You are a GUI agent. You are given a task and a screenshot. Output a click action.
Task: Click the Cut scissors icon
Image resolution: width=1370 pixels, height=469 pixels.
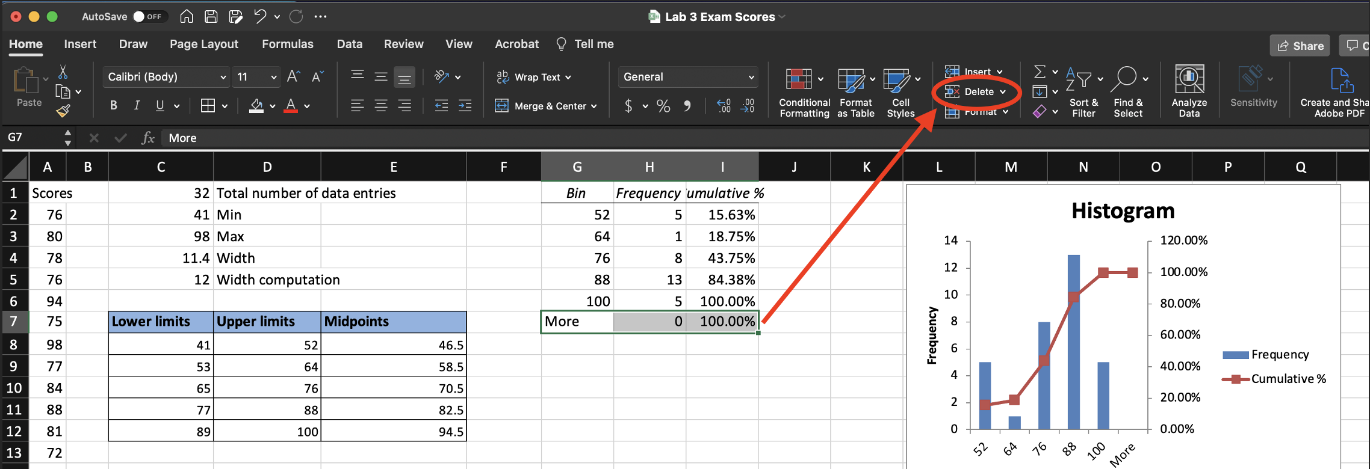pos(63,73)
